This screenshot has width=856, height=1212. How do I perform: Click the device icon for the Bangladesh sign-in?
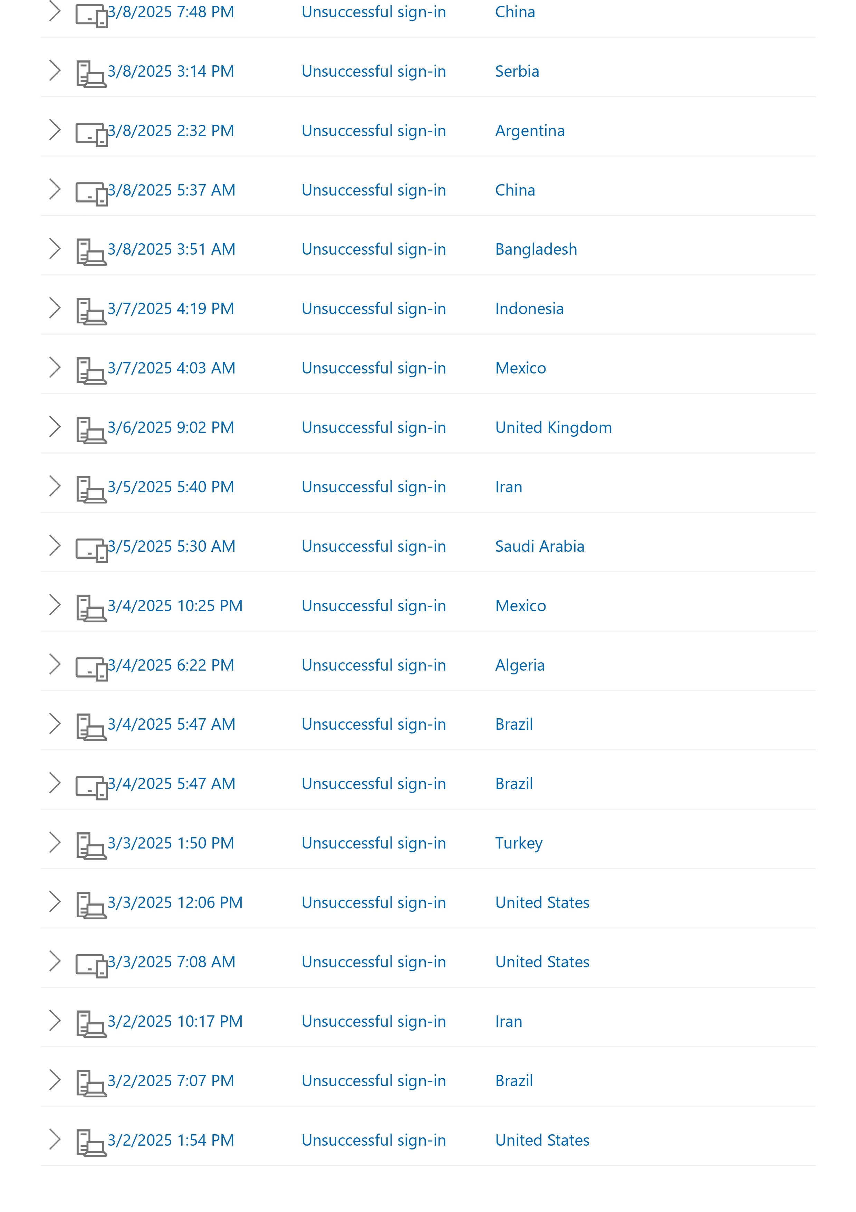91,252
